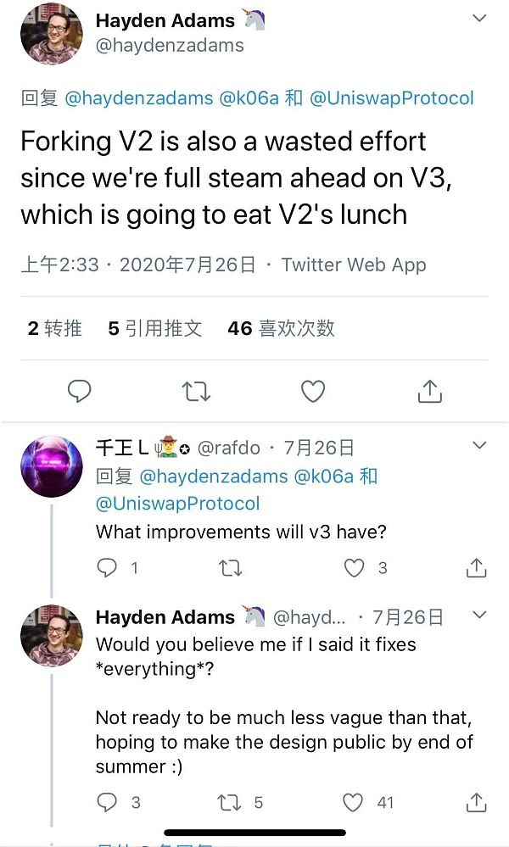Retweet the main Forking V2 tweet
This screenshot has width=509, height=847.
pyautogui.click(x=196, y=391)
